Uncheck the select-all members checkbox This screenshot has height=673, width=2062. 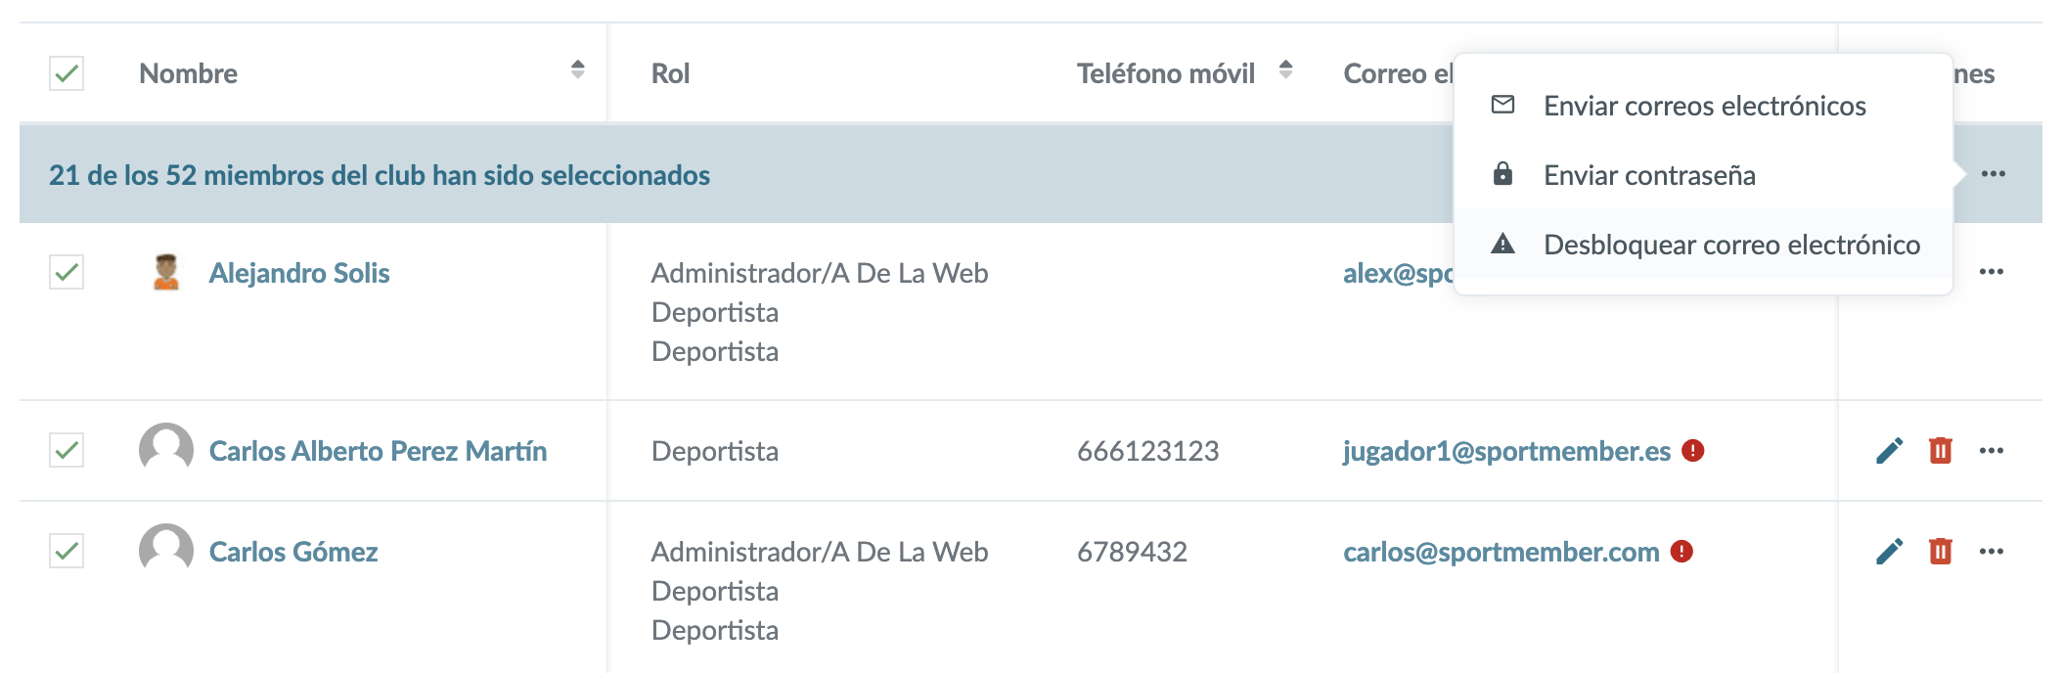tap(67, 73)
